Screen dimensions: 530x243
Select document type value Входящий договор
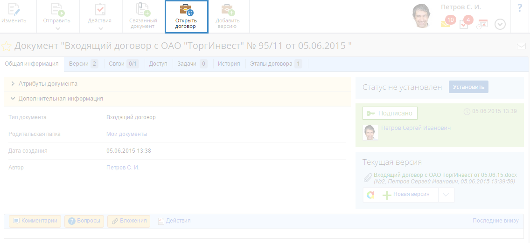click(x=131, y=117)
